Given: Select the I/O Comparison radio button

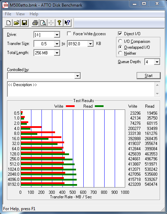Looking at the screenshot, I should pos(120,41).
